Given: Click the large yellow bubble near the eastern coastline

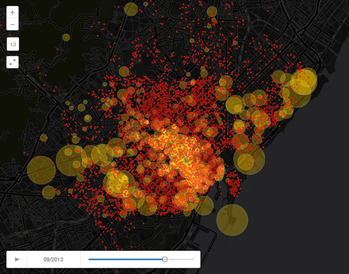Looking at the screenshot, I should point(249,159).
